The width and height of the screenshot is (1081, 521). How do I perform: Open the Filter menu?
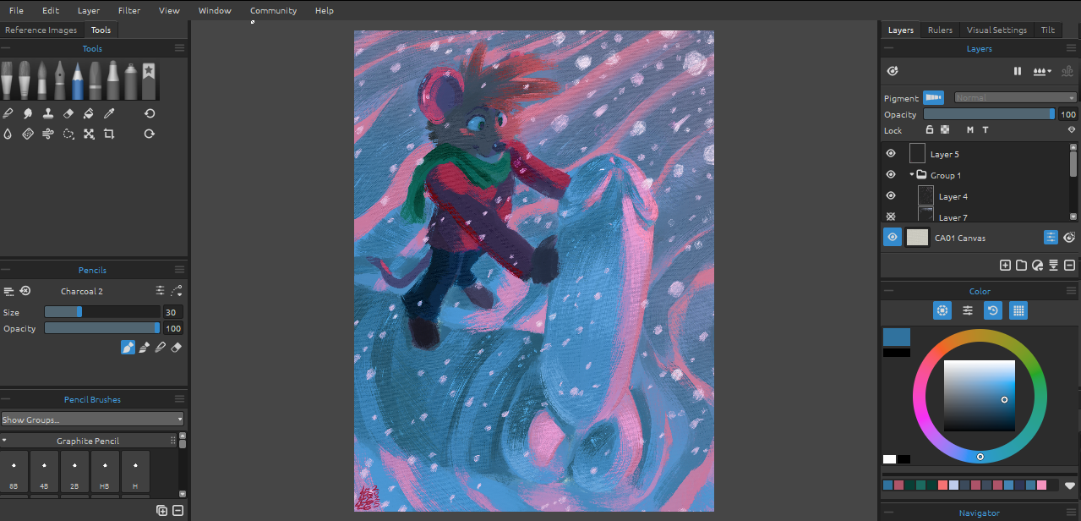pos(129,10)
